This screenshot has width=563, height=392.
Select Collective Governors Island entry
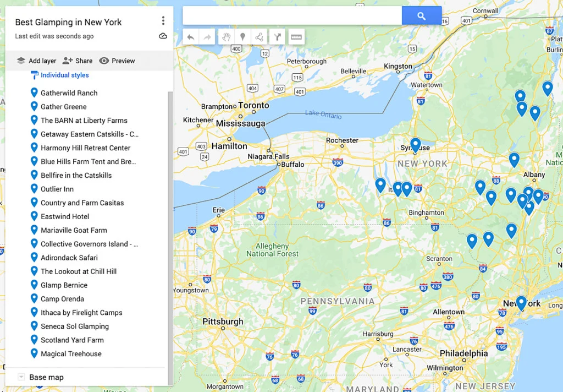click(90, 244)
